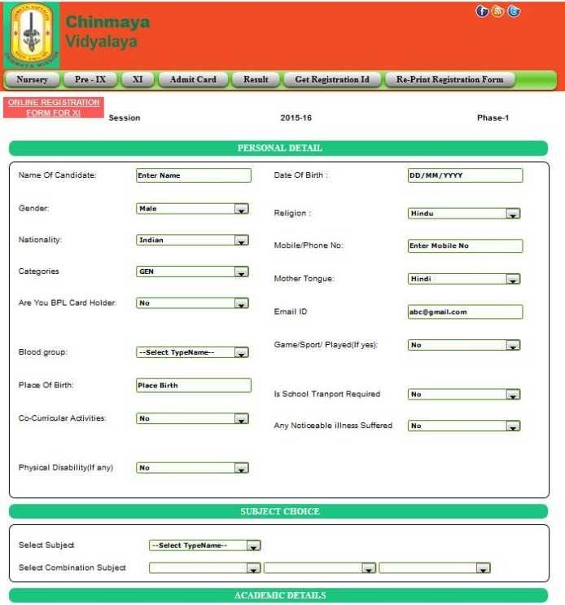This screenshot has height=605, width=565.
Task: Click the Phase-1 text
Action: pyautogui.click(x=493, y=117)
